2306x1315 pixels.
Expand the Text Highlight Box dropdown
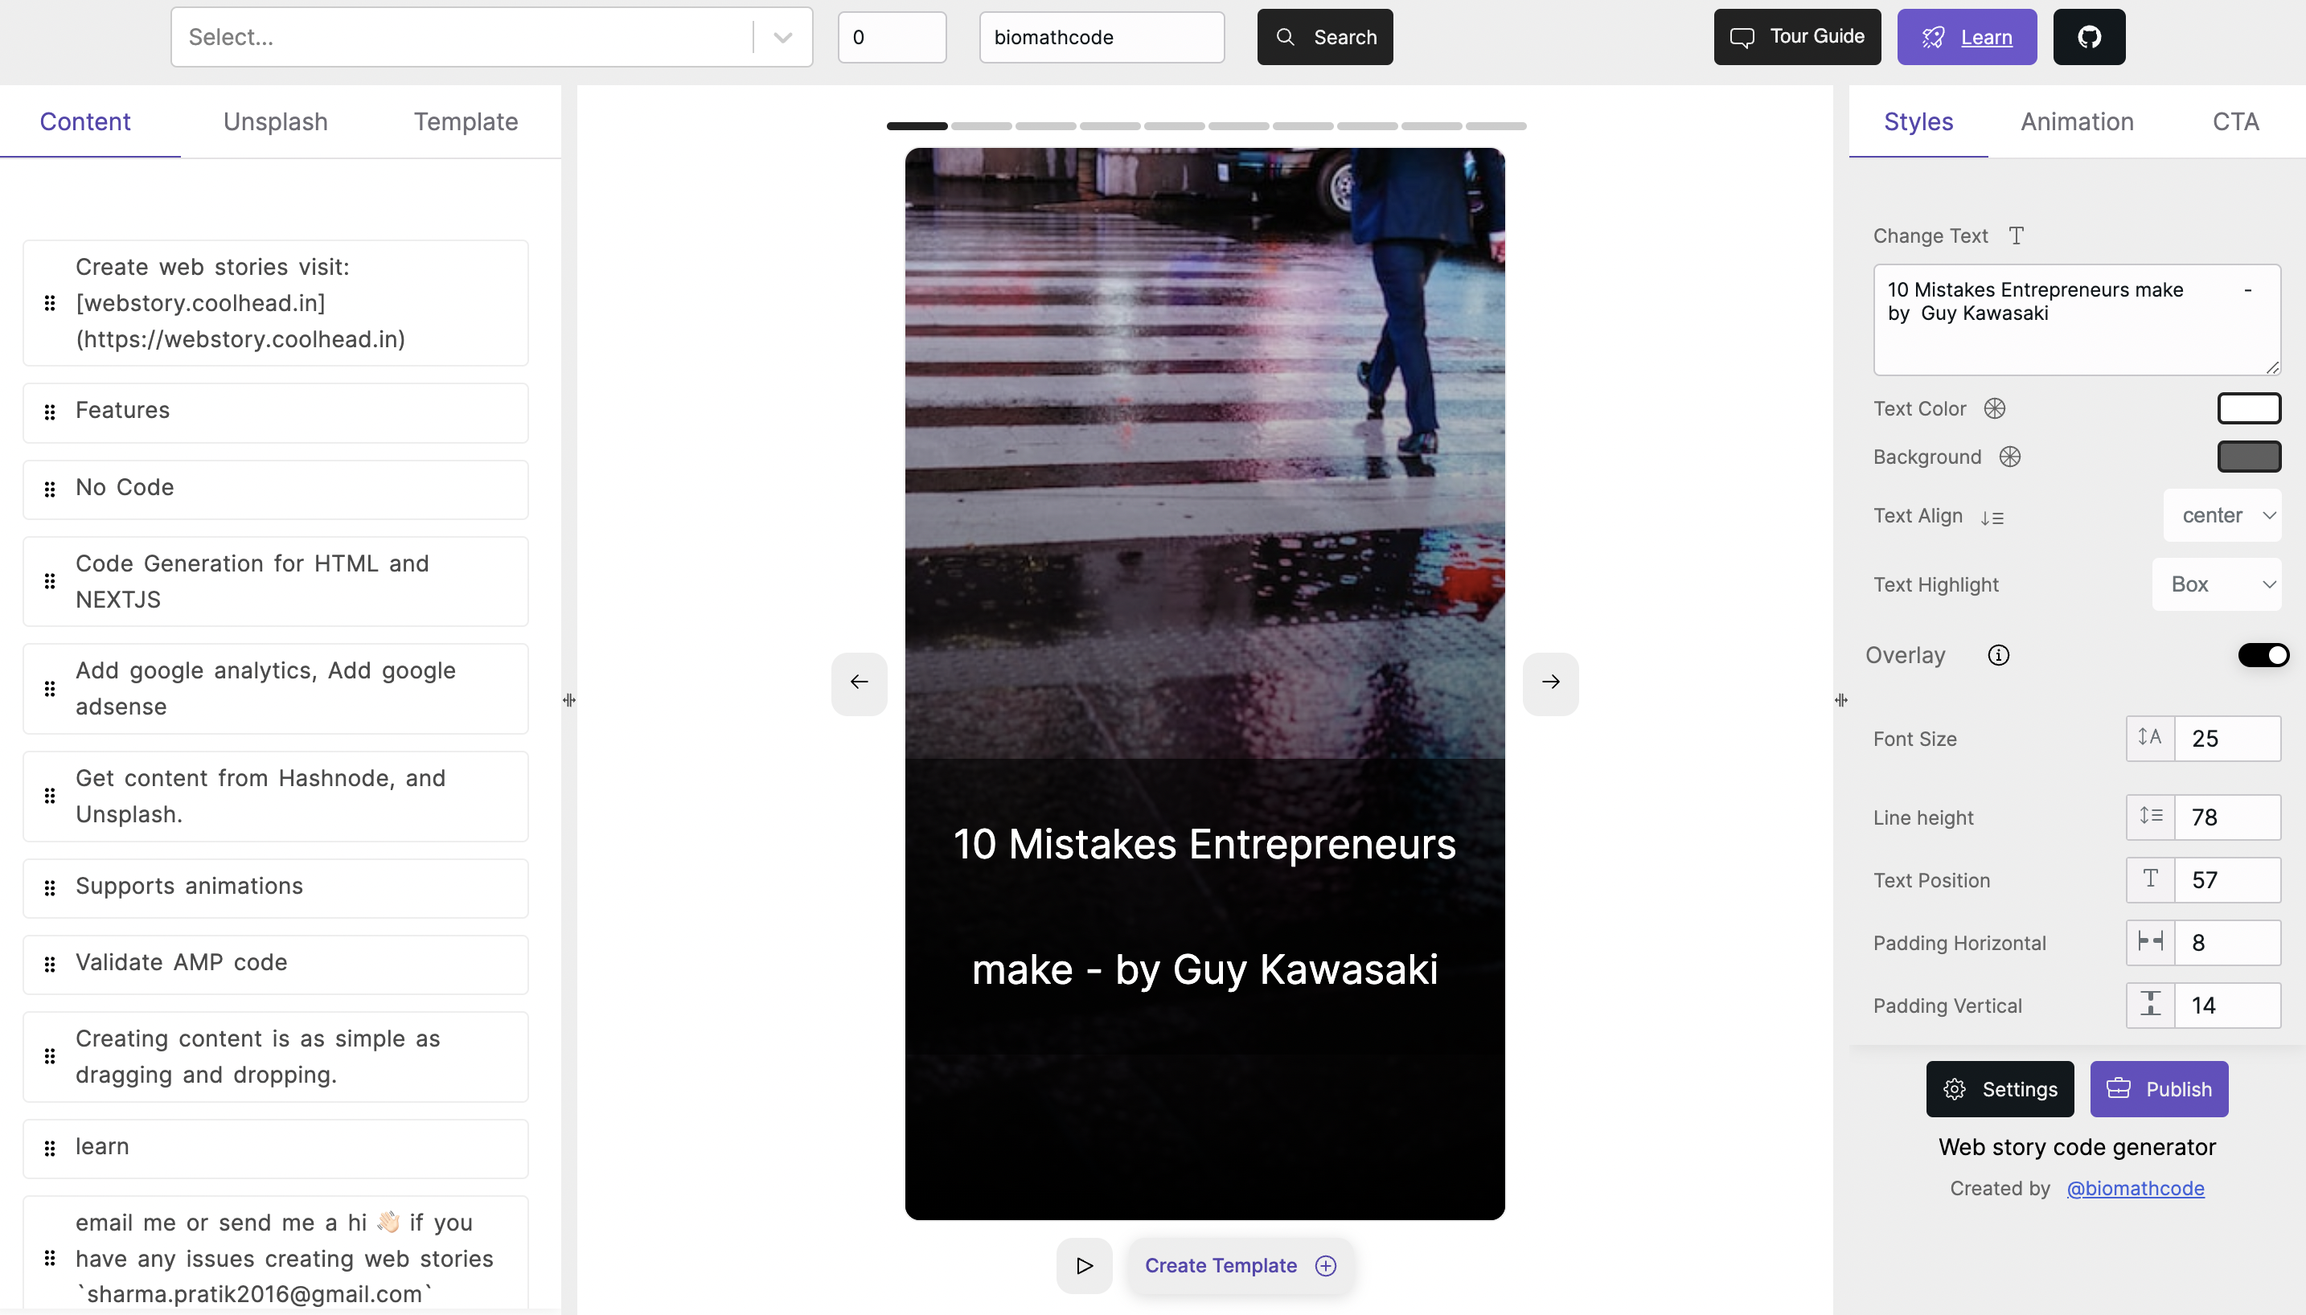coord(2217,584)
